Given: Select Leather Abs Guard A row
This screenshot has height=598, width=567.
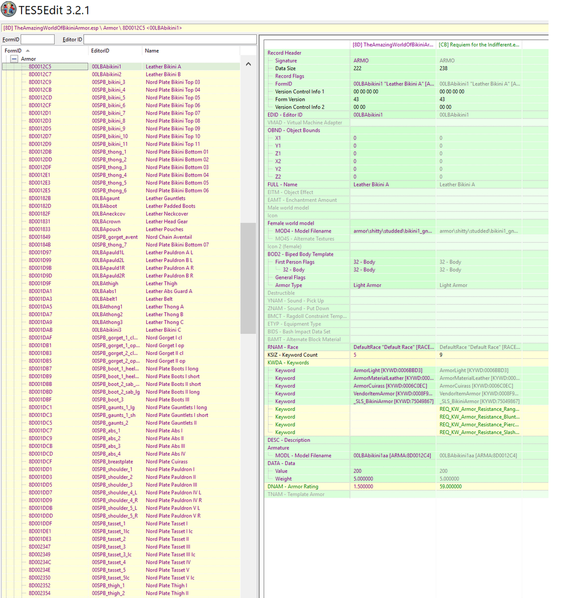Looking at the screenshot, I should [121, 291].
